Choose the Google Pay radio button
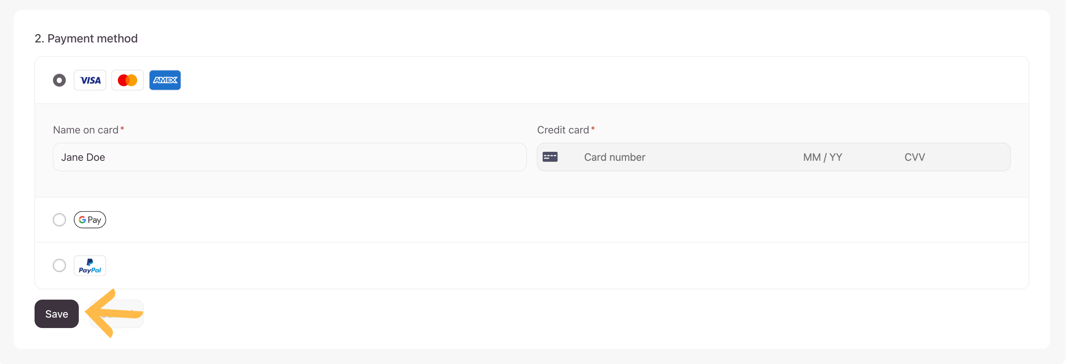The width and height of the screenshot is (1068, 364). click(x=59, y=220)
